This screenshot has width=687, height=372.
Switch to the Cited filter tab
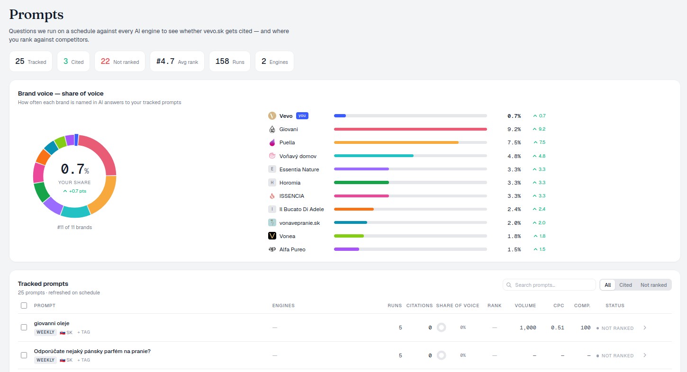pos(625,285)
